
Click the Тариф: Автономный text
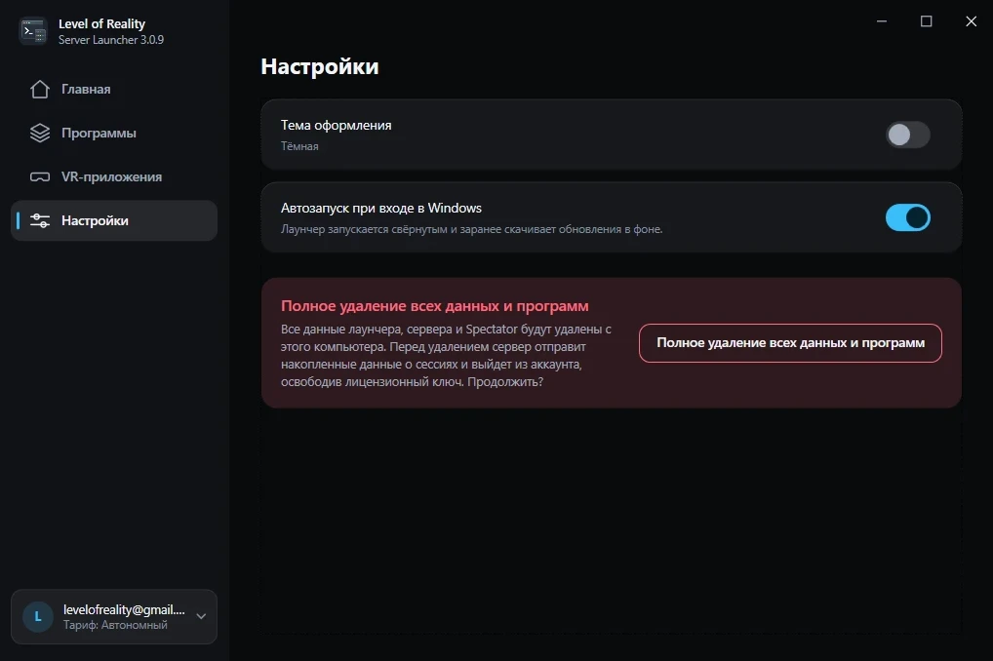(x=115, y=625)
